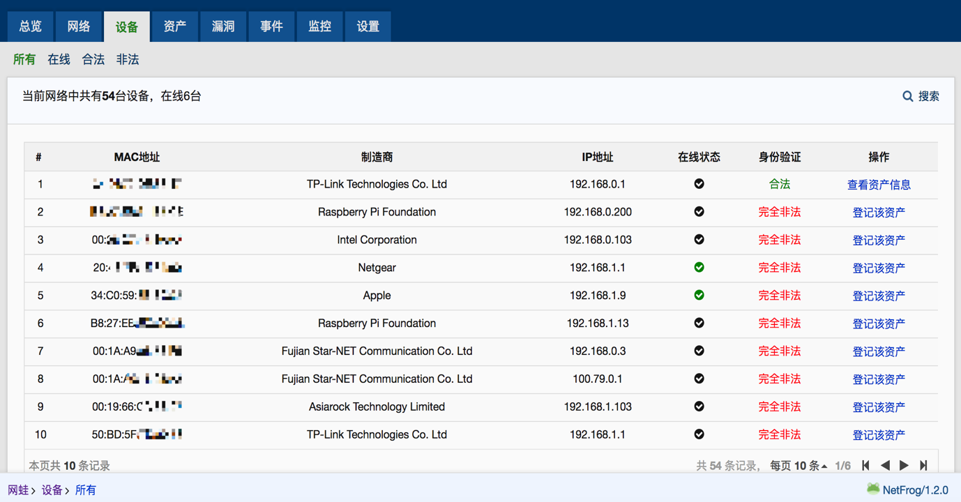The image size is (961, 502).
Task: Click status icon for 100.79.0.1
Action: coord(699,379)
